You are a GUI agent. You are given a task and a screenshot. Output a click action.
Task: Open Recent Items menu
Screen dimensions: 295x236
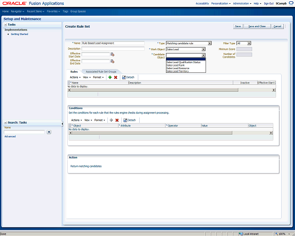point(35,11)
